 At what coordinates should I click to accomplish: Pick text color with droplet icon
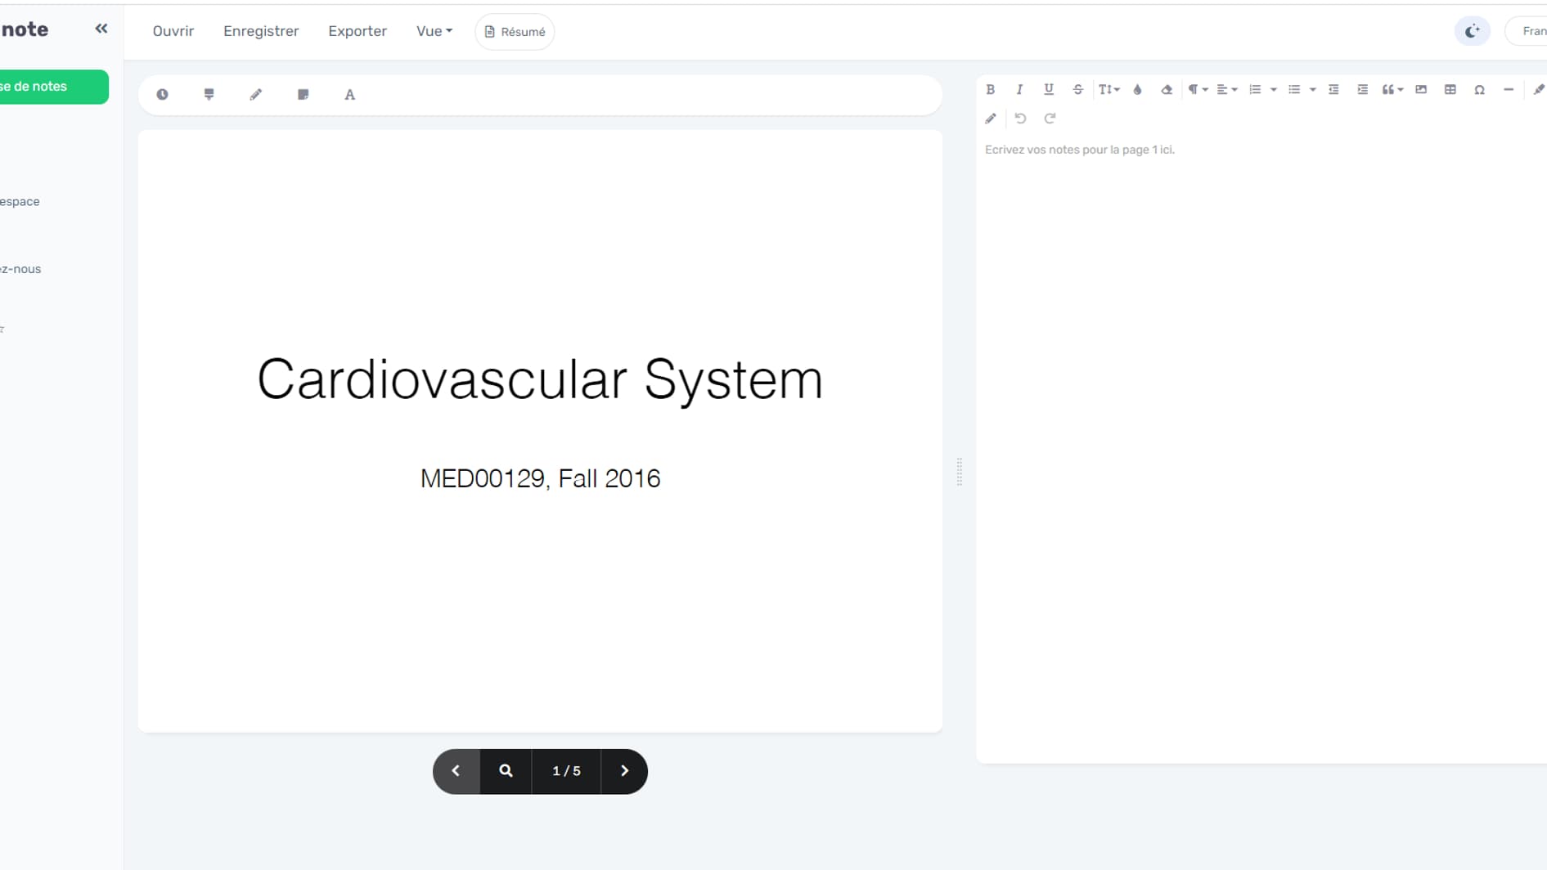coord(1137,90)
